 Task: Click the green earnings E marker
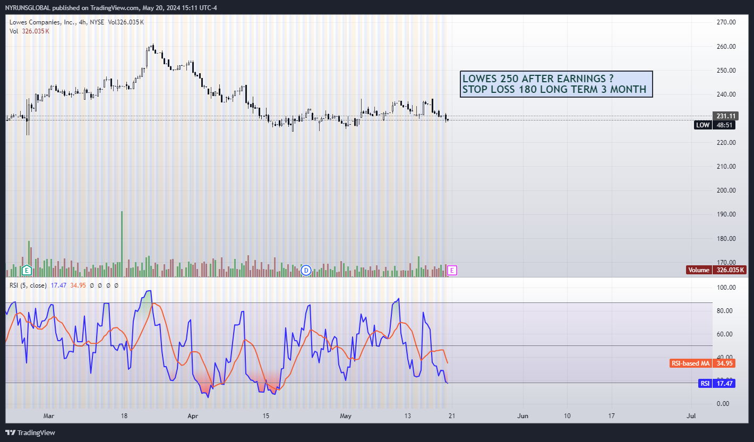26,270
